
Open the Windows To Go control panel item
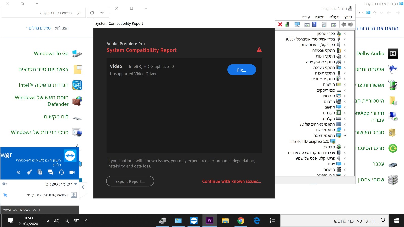(58, 53)
